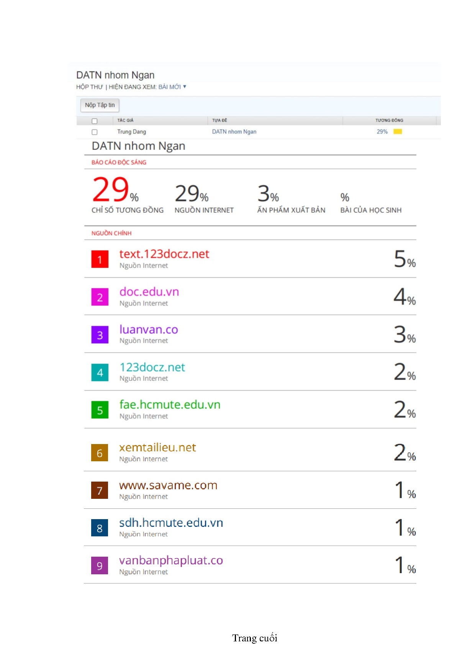Click the Nộp Tập tin button

click(x=100, y=105)
